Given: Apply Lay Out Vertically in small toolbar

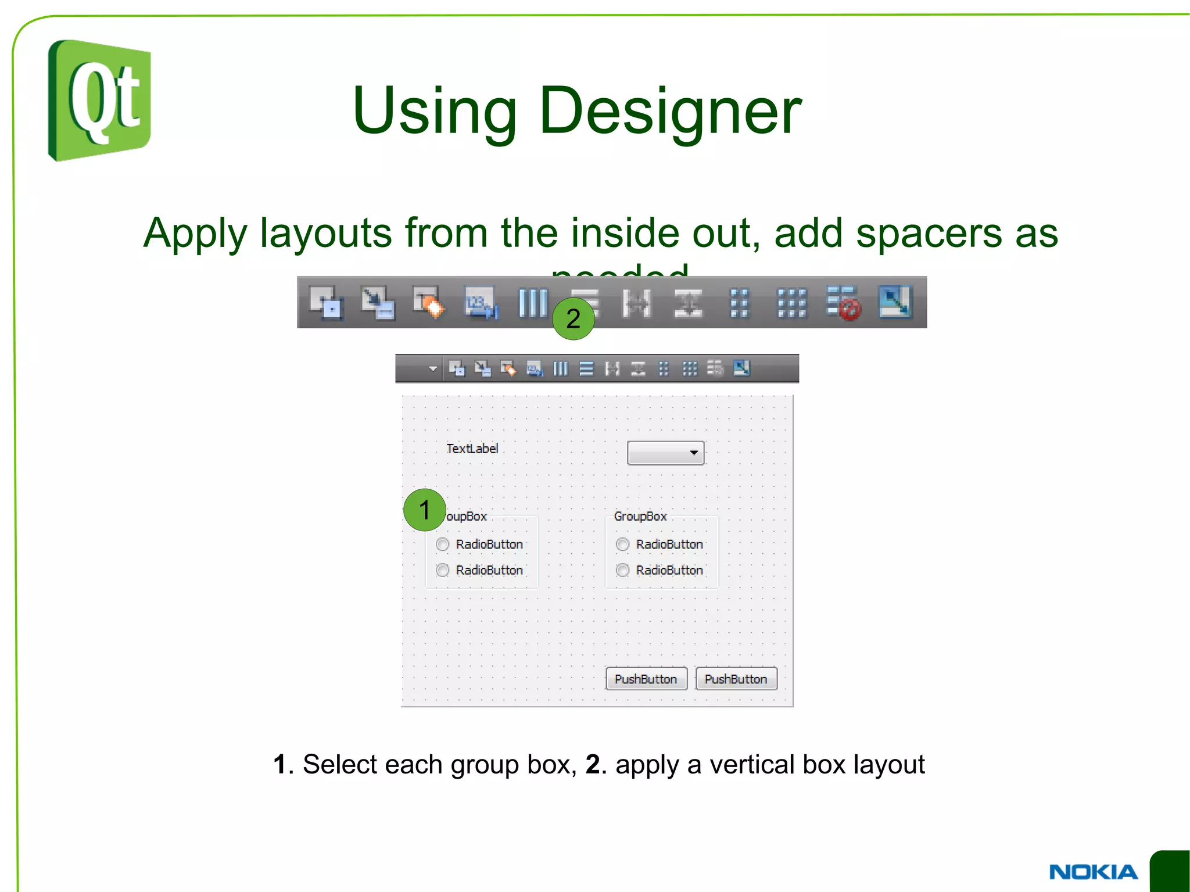Looking at the screenshot, I should [x=586, y=368].
